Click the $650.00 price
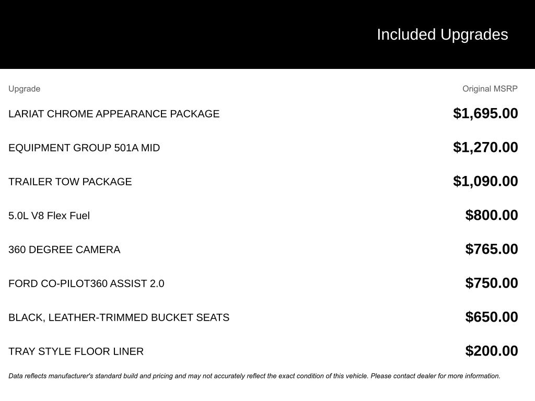Viewport: 535px width, 401px height. (x=492, y=317)
